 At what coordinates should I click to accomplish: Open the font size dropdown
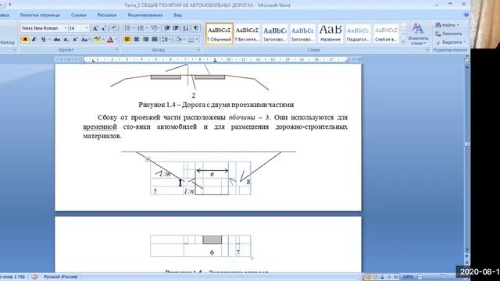point(87,28)
